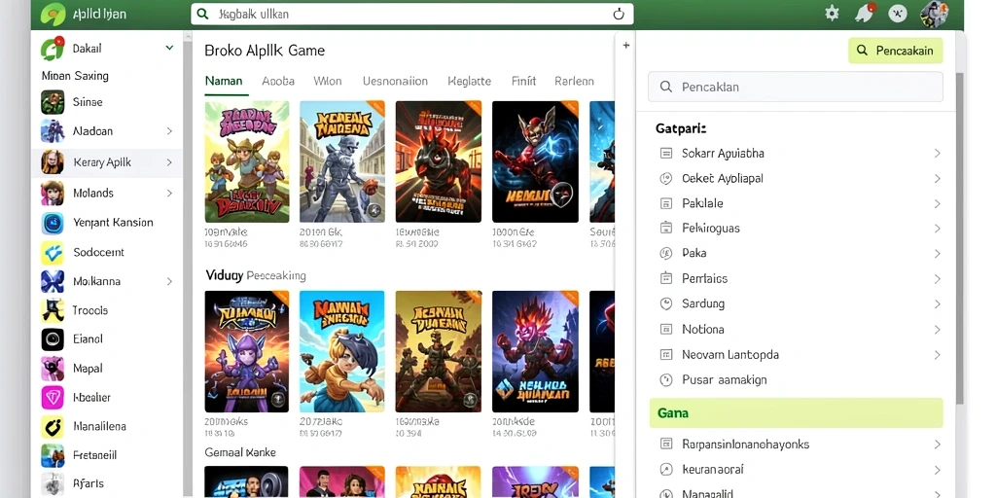Expand the Nladoan sidebar item arrow
Screen dimensions: 996x498
coord(169,131)
